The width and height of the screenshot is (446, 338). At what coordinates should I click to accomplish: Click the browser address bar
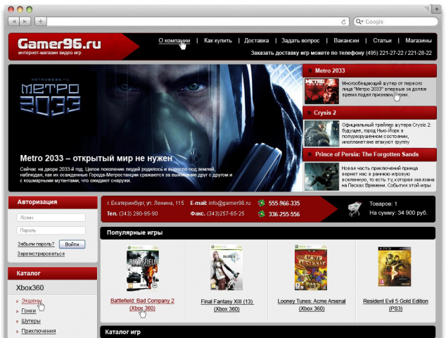[x=193, y=22]
